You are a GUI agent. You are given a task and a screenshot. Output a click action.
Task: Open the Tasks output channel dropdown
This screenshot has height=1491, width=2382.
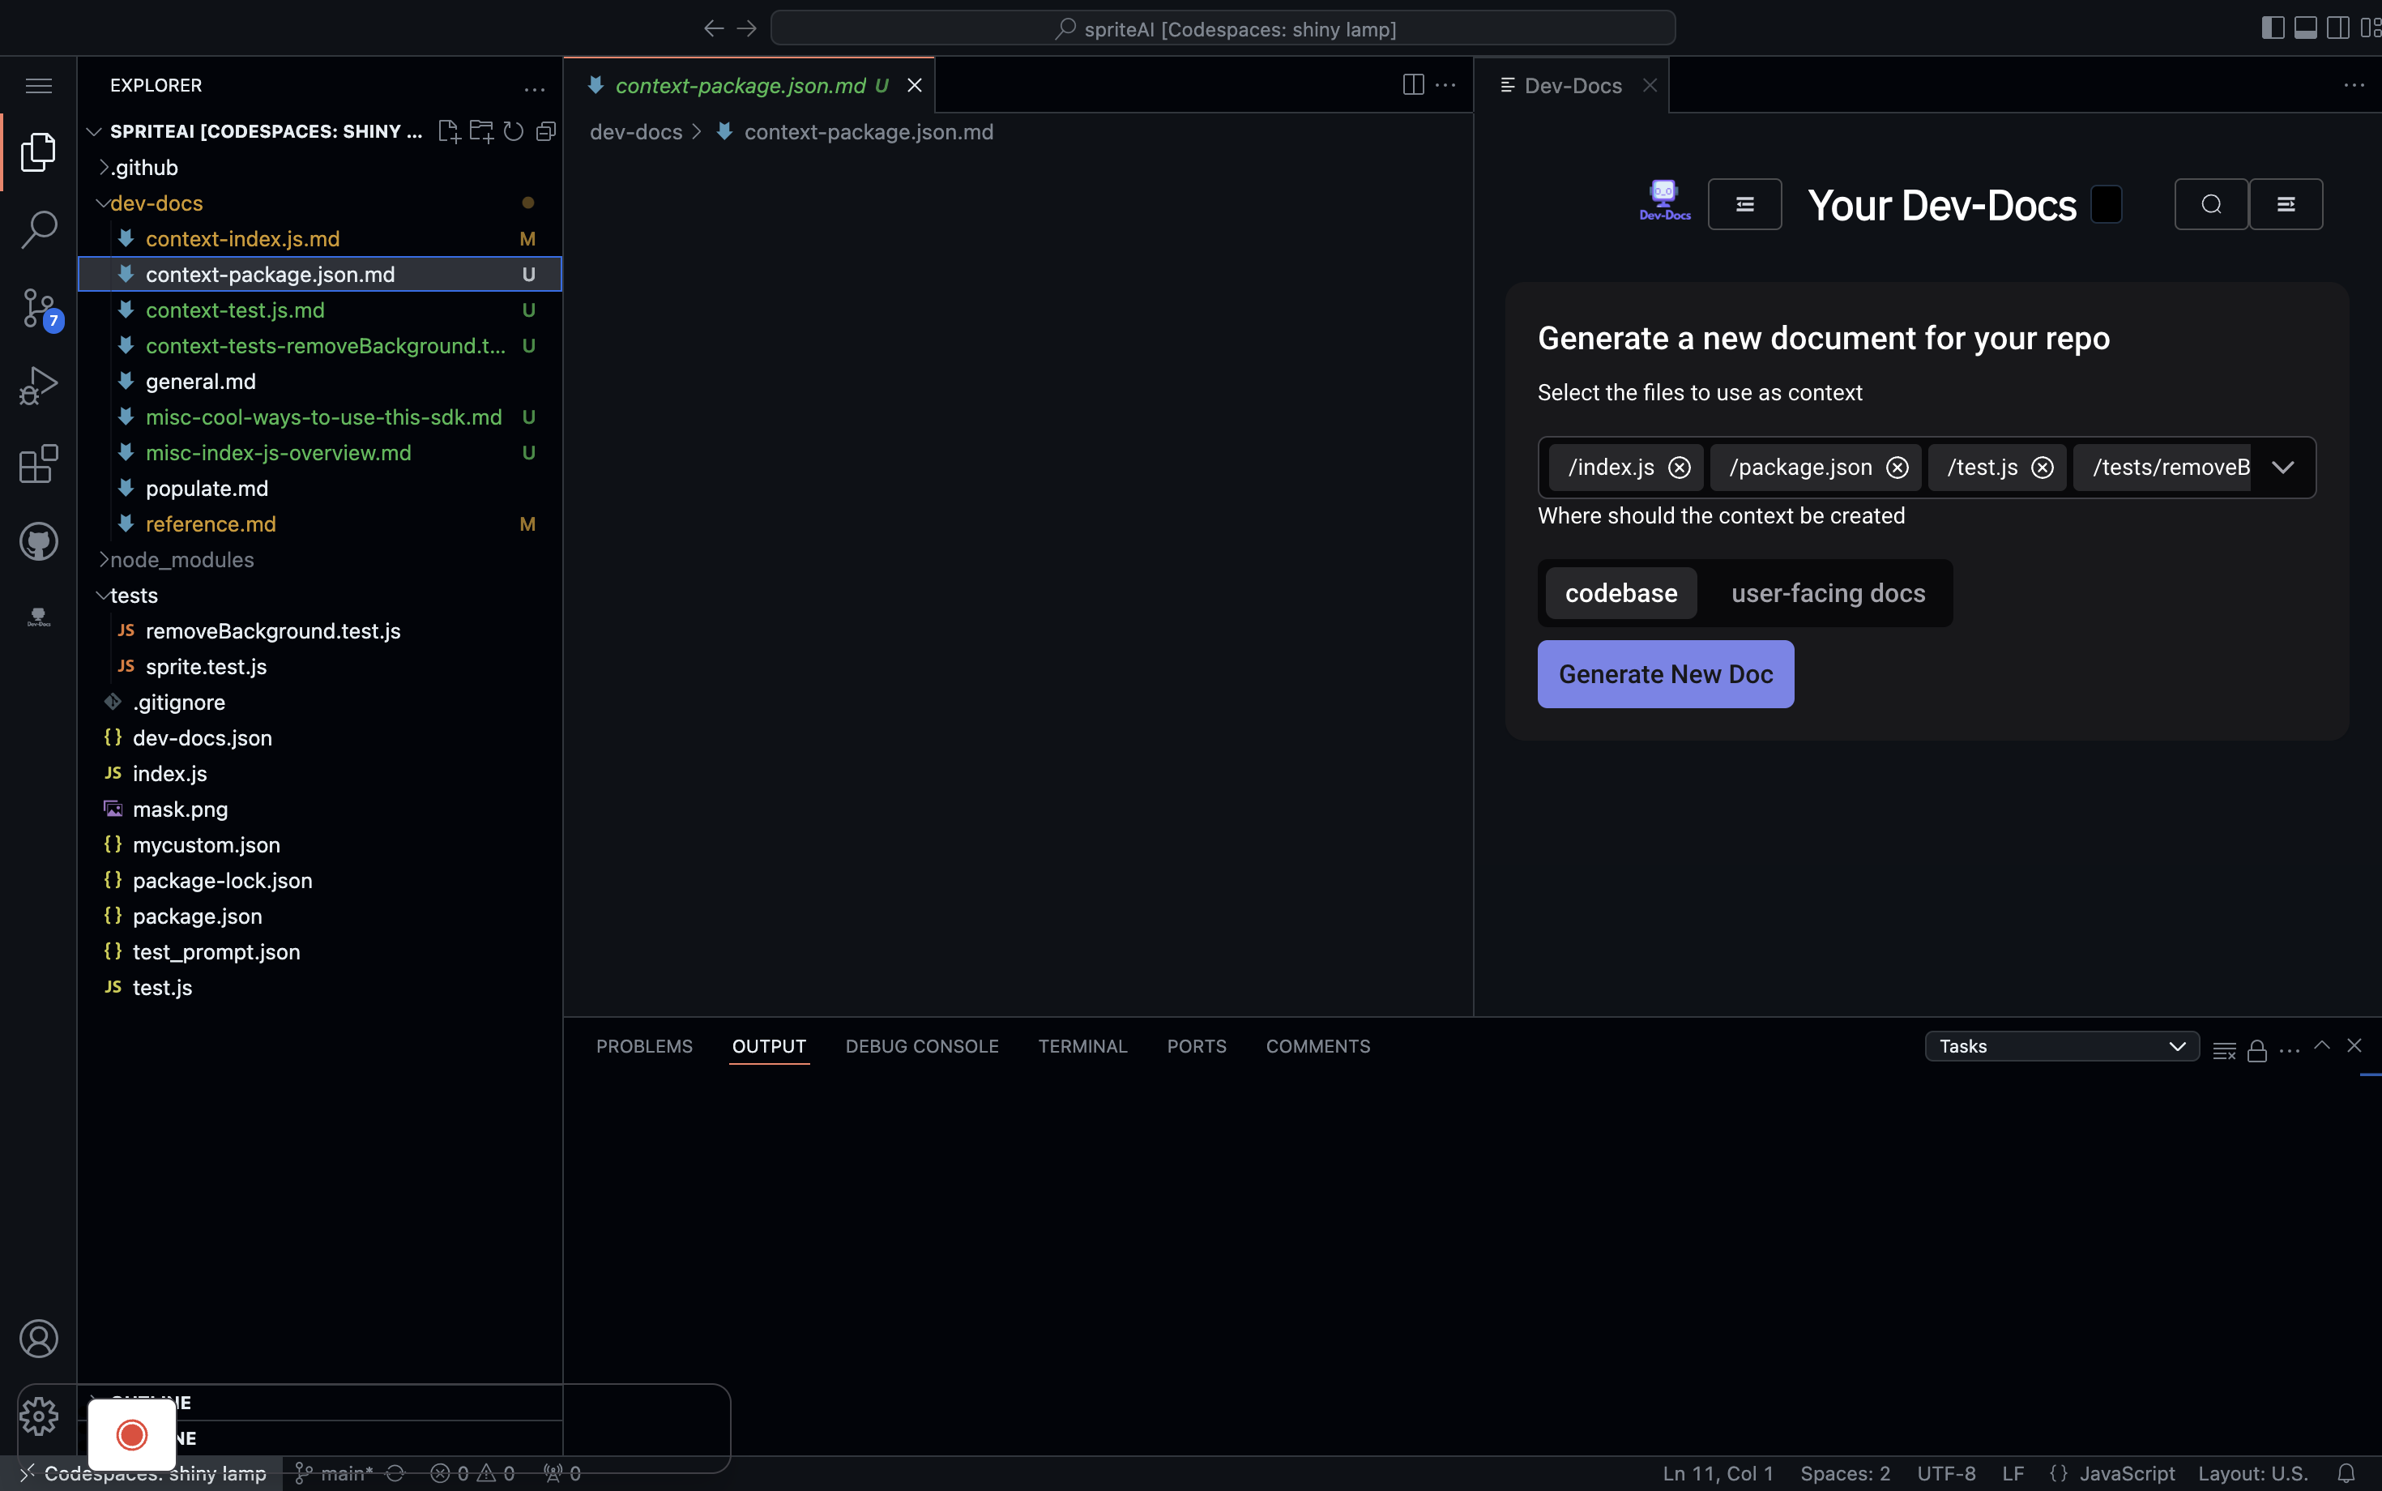point(2060,1046)
